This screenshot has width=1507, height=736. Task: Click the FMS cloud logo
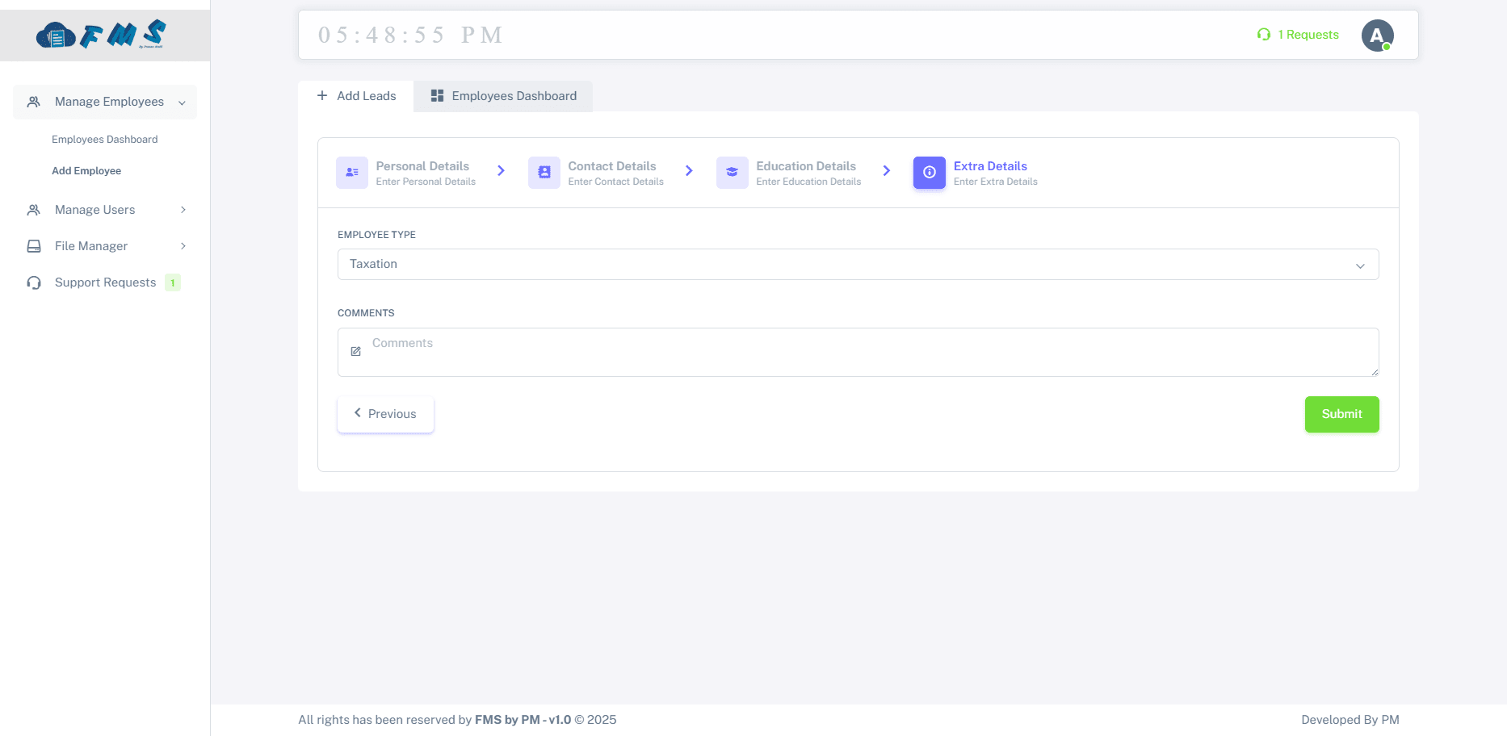click(101, 35)
